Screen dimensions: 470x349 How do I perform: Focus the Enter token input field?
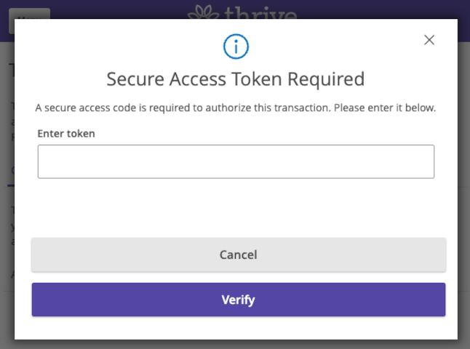236,161
